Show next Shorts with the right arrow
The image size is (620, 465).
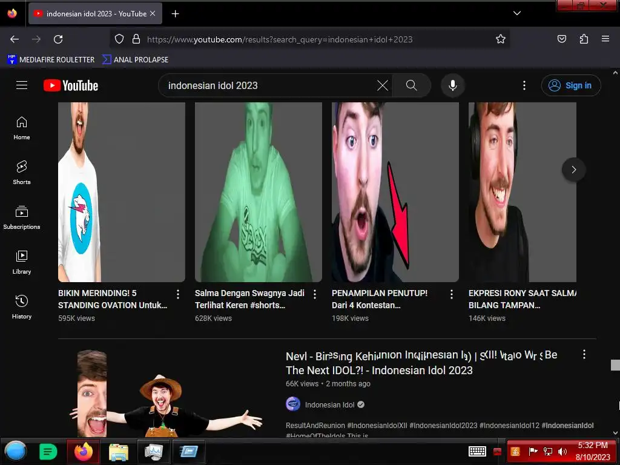[x=574, y=170]
